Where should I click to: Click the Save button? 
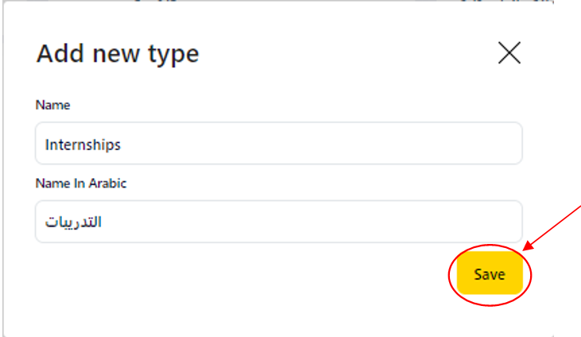pyautogui.click(x=489, y=274)
